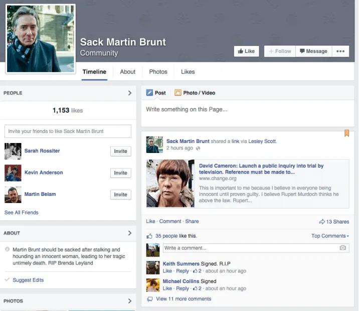This screenshot has width=359, height=311.
Task: Open See All Friends link
Action: pyautogui.click(x=21, y=212)
